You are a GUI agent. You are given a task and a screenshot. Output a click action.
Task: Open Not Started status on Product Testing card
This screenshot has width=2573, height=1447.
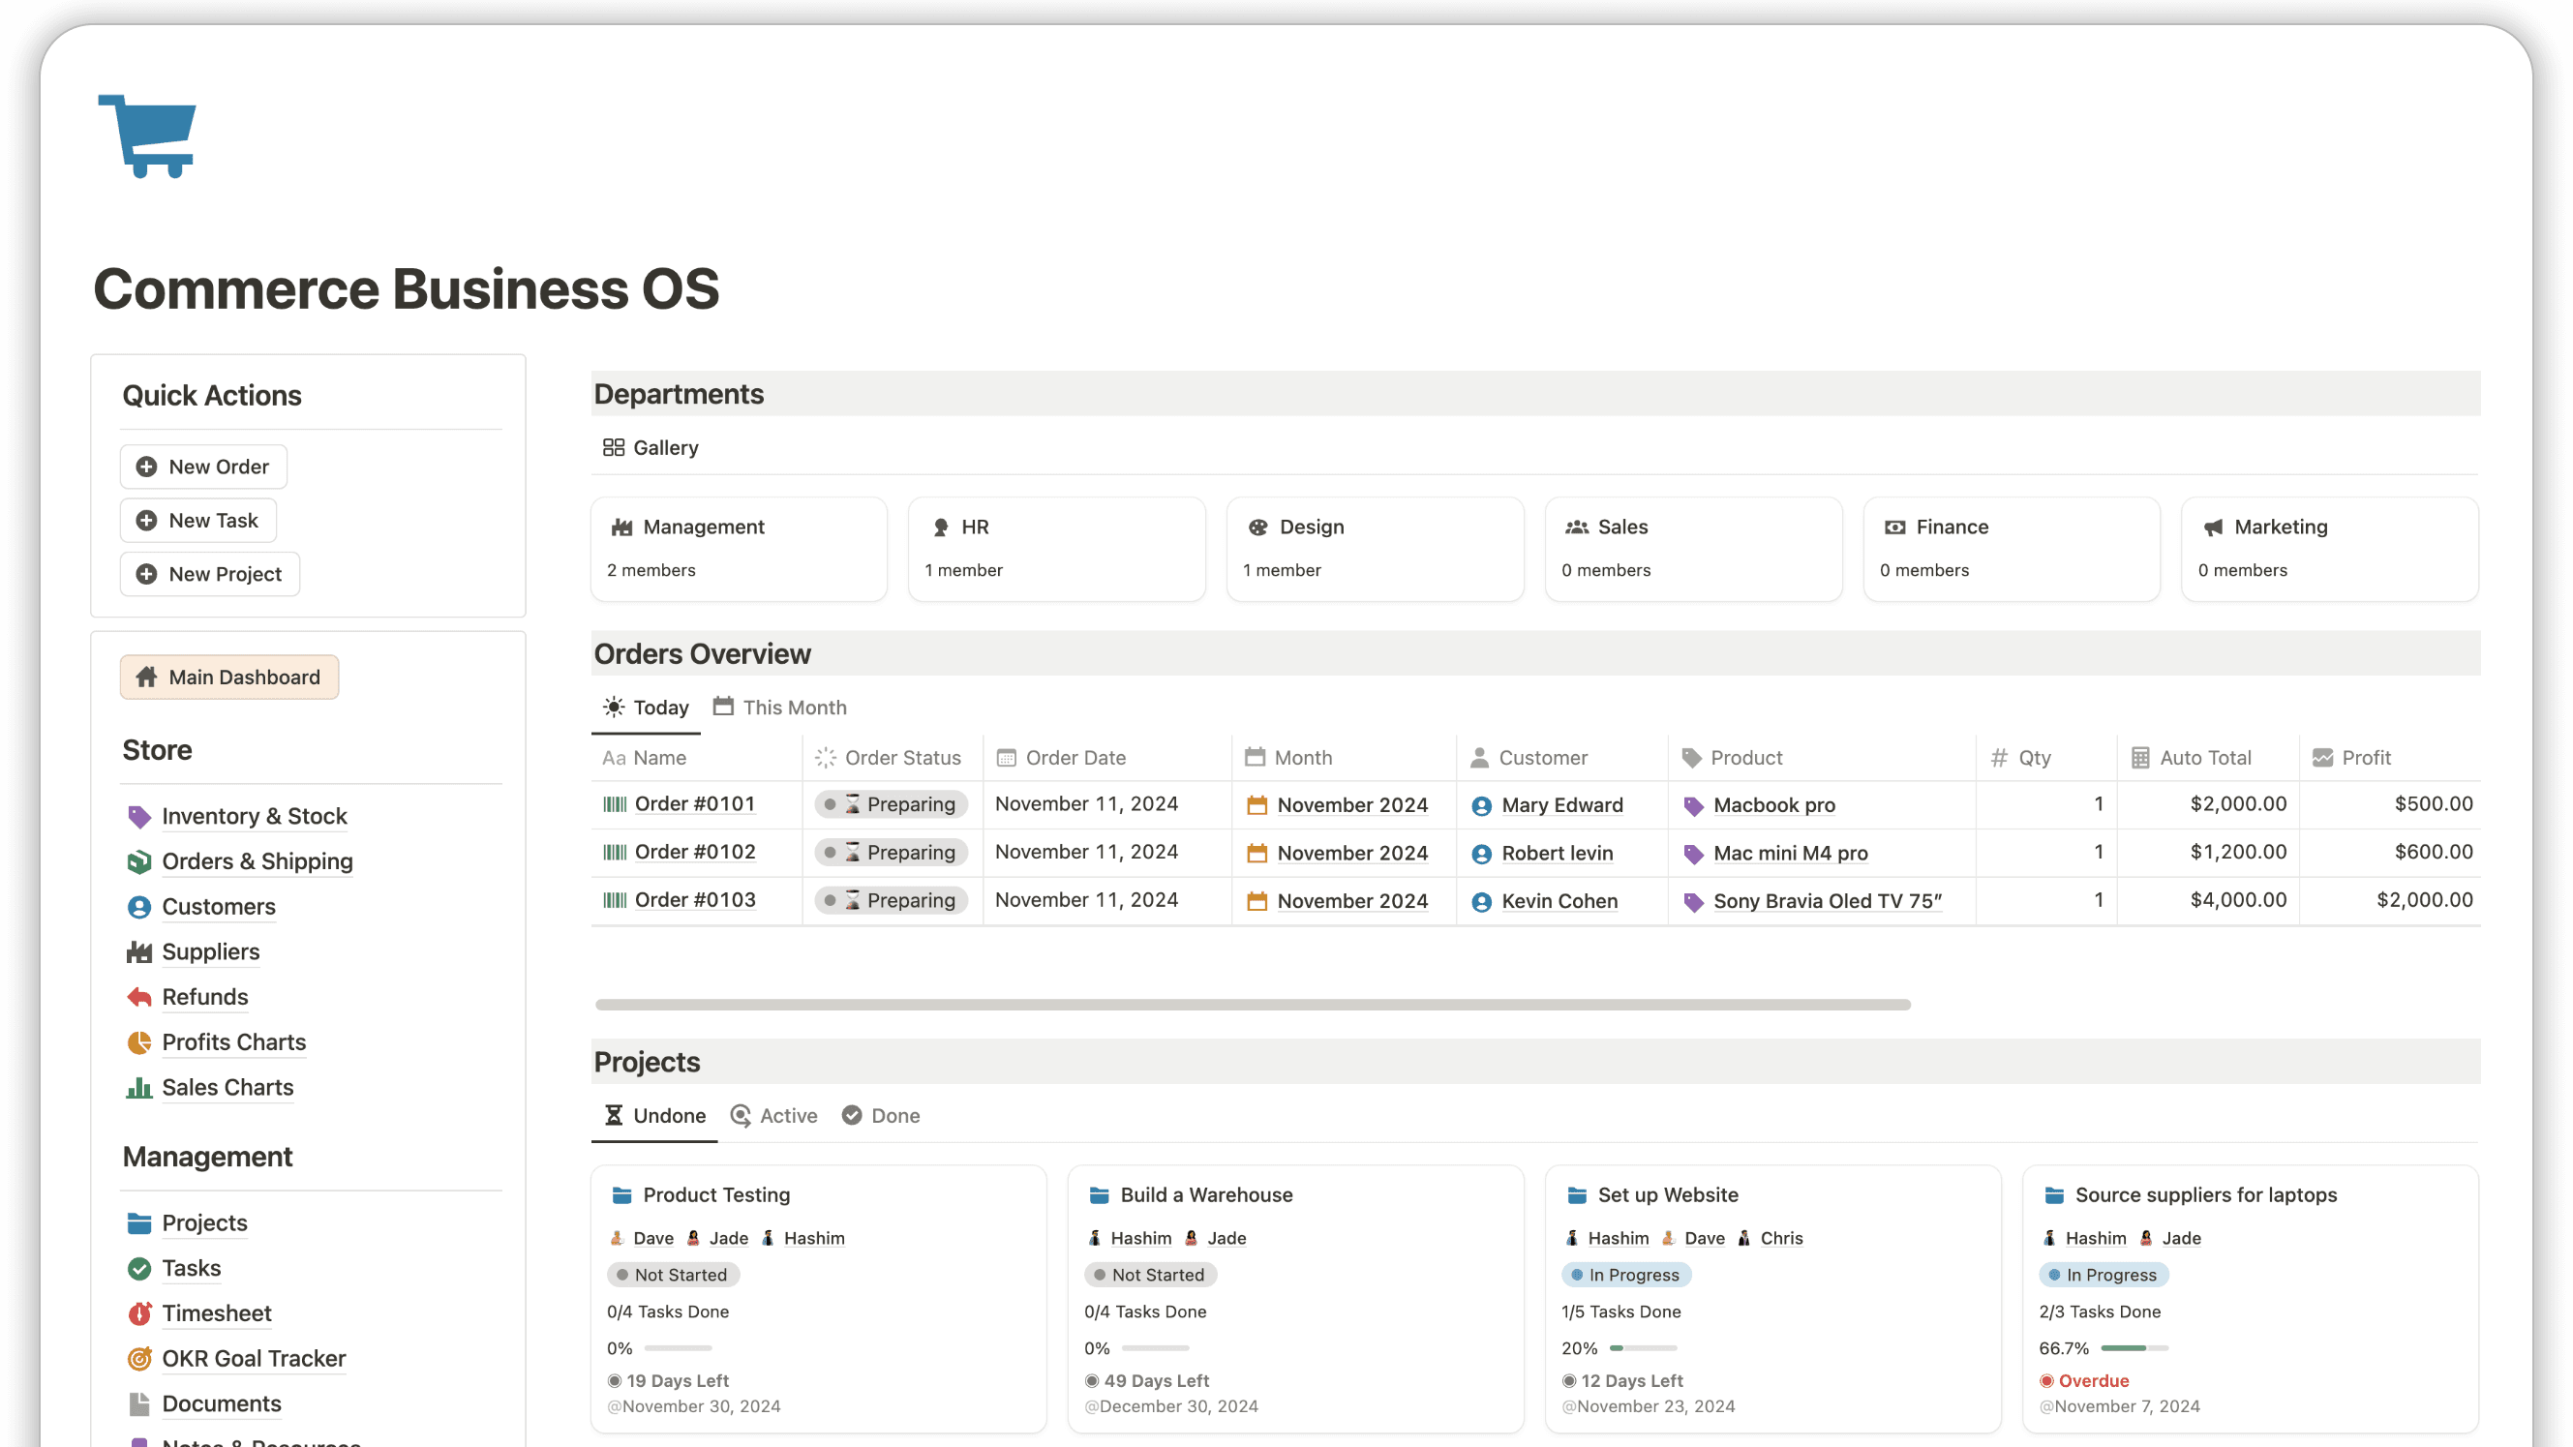point(672,1275)
